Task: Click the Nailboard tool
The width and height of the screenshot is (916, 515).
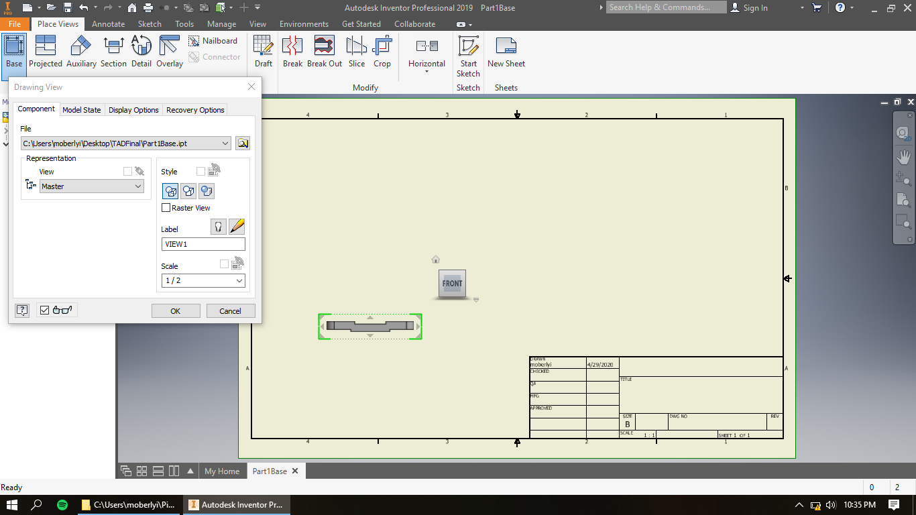Action: tap(213, 41)
